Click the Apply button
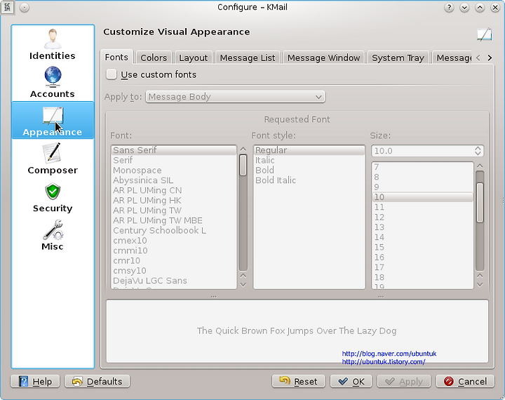 [x=404, y=381]
